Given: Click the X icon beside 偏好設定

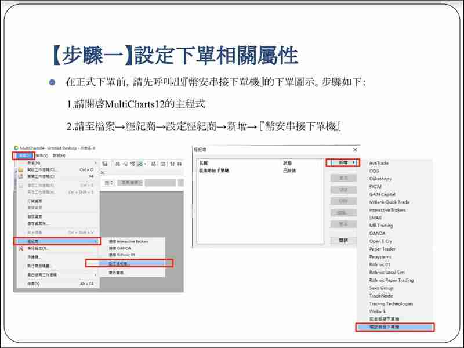Looking at the screenshot, I should pos(20,247).
